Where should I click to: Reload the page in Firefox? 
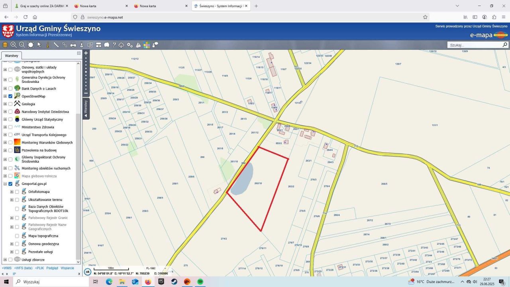[25, 17]
